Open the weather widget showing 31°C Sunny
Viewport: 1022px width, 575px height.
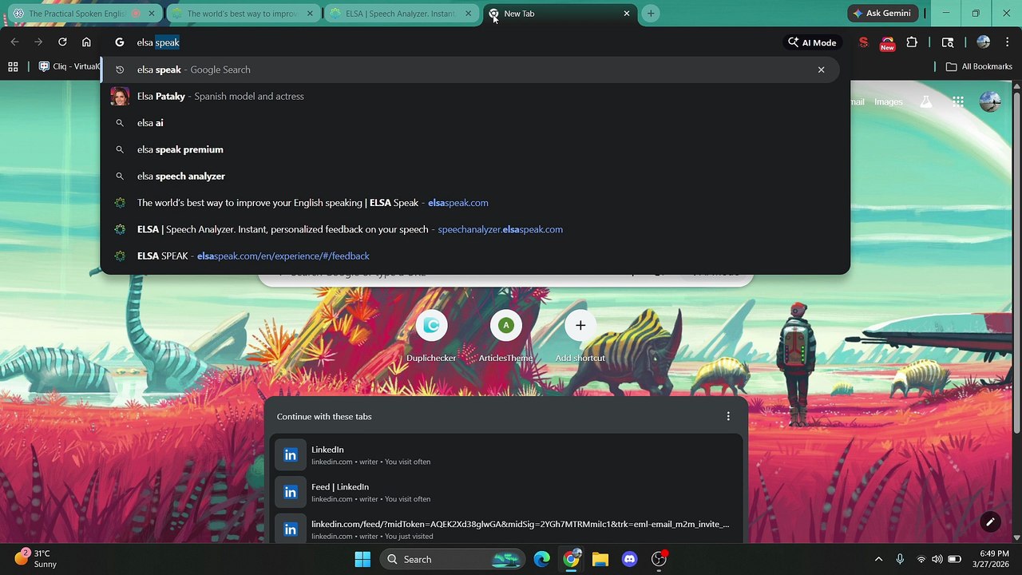pos(36,558)
